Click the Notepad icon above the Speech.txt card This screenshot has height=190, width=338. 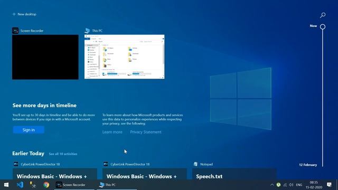pos(195,164)
